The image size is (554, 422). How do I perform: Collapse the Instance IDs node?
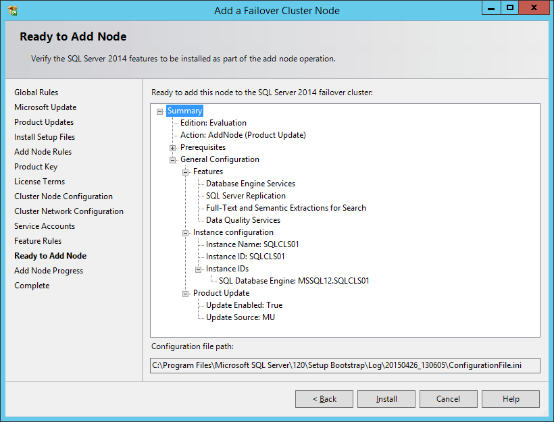tap(198, 270)
